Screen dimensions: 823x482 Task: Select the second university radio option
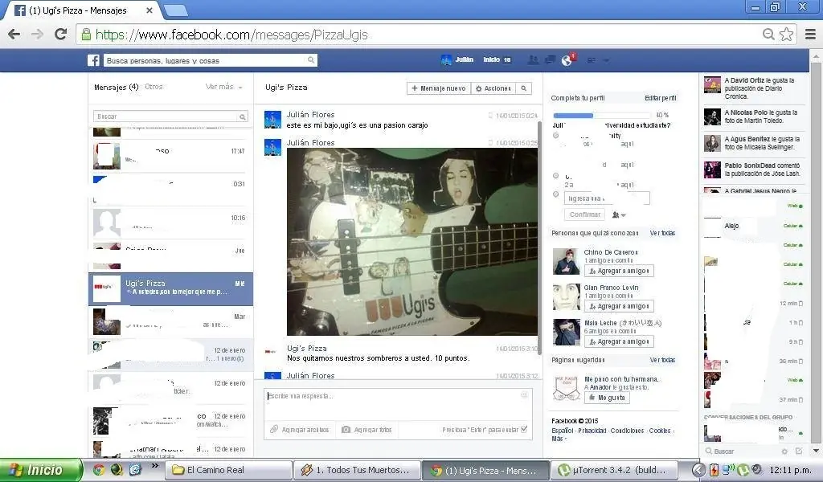pos(556,176)
